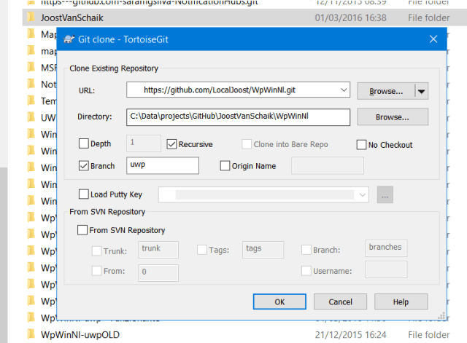This screenshot has height=343, width=467.
Task: Enable the No Checkout checkbox
Action: pyautogui.click(x=361, y=144)
